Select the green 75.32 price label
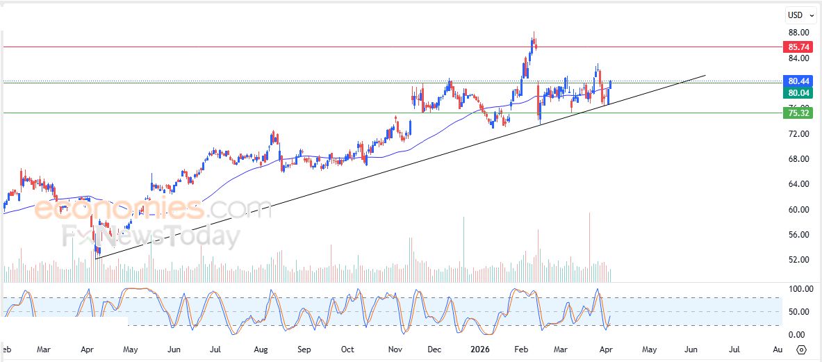Viewport: 822px width, 362px height. pos(796,113)
